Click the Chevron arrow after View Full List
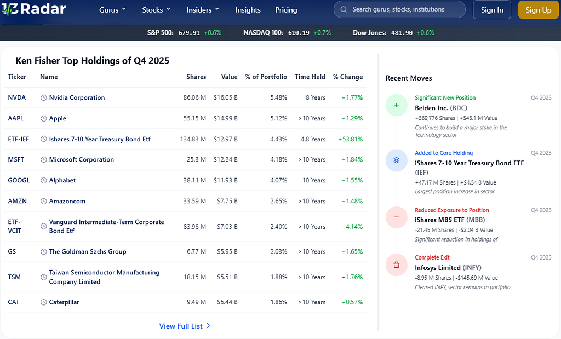Screen dimensions: 561x339 208,326
